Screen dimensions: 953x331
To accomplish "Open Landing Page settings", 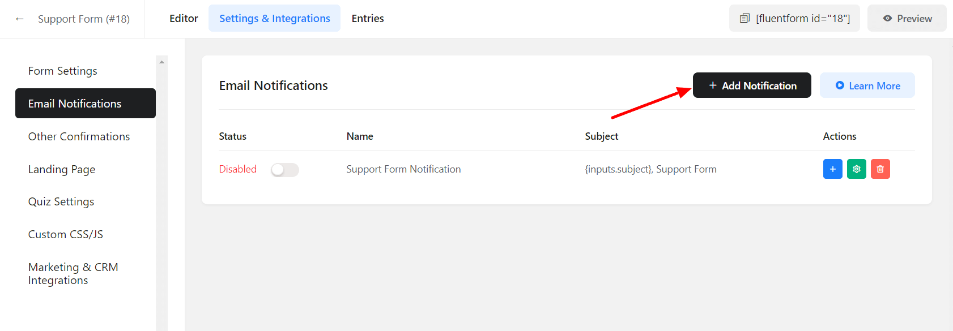I will pos(62,169).
